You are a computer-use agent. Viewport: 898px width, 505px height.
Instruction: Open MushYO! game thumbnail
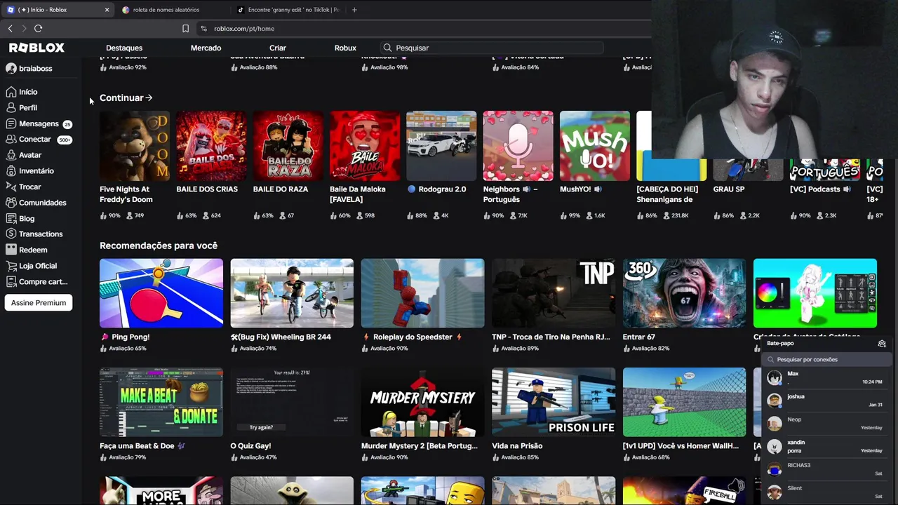point(595,146)
